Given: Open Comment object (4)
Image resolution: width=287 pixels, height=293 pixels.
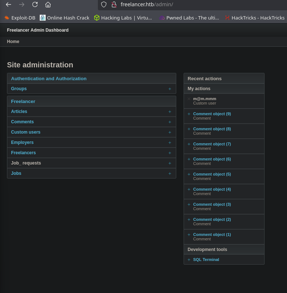Looking at the screenshot, I should (x=212, y=189).
